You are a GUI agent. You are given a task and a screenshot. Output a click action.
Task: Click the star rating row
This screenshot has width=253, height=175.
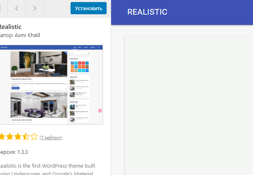pyautogui.click(x=19, y=137)
